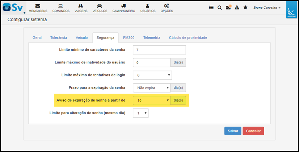Click the Salvar button

click(233, 131)
